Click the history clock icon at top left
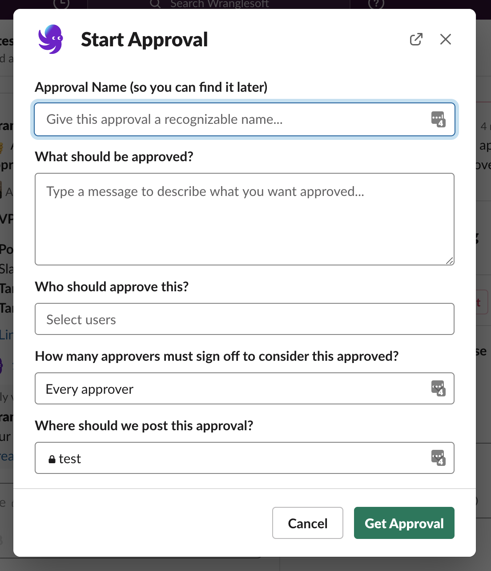This screenshot has height=571, width=491. [61, 3]
